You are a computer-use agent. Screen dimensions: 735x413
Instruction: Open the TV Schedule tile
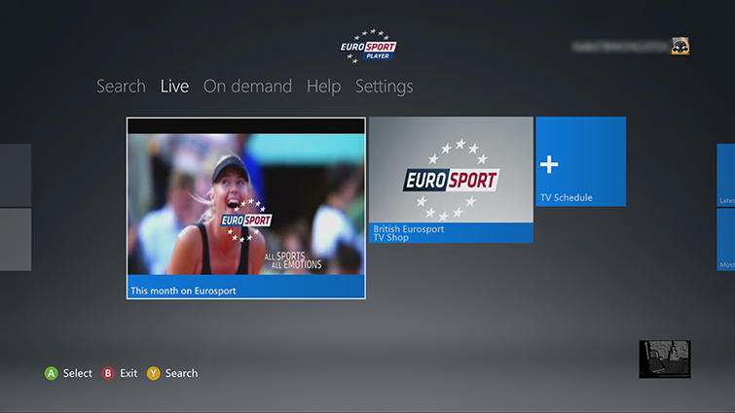(x=581, y=161)
